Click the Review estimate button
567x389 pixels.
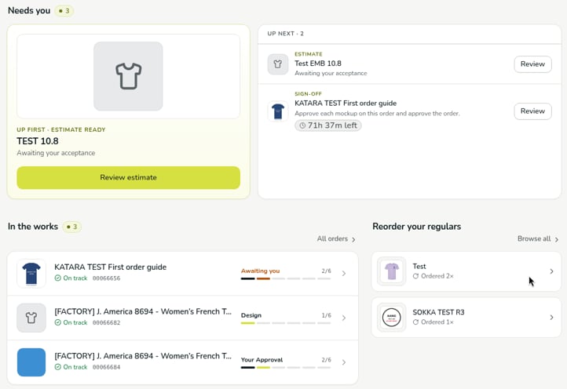128,177
